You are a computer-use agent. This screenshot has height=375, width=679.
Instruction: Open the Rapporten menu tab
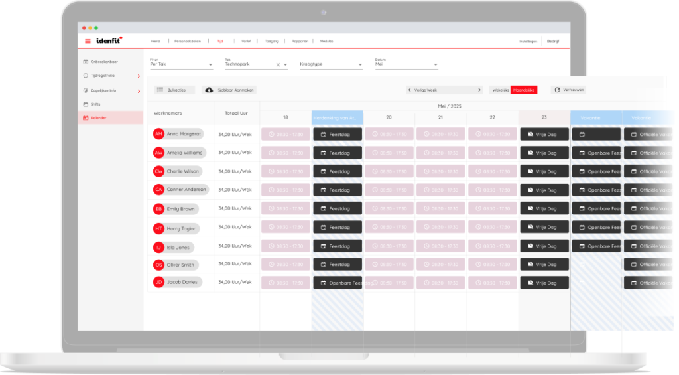[300, 41]
